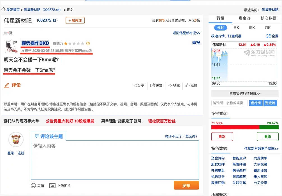Select the 分时 chart mode

[221, 28]
